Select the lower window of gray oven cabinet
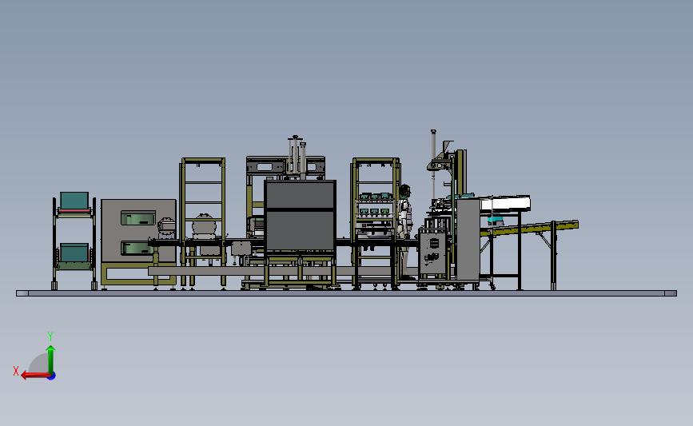The image size is (693, 426). pos(137,248)
